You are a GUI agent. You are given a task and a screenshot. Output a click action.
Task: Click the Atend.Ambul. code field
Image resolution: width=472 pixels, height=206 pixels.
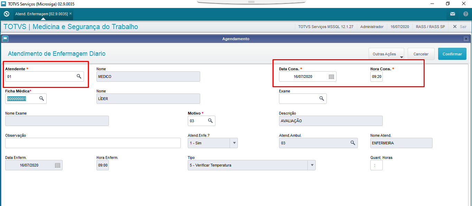318,143
